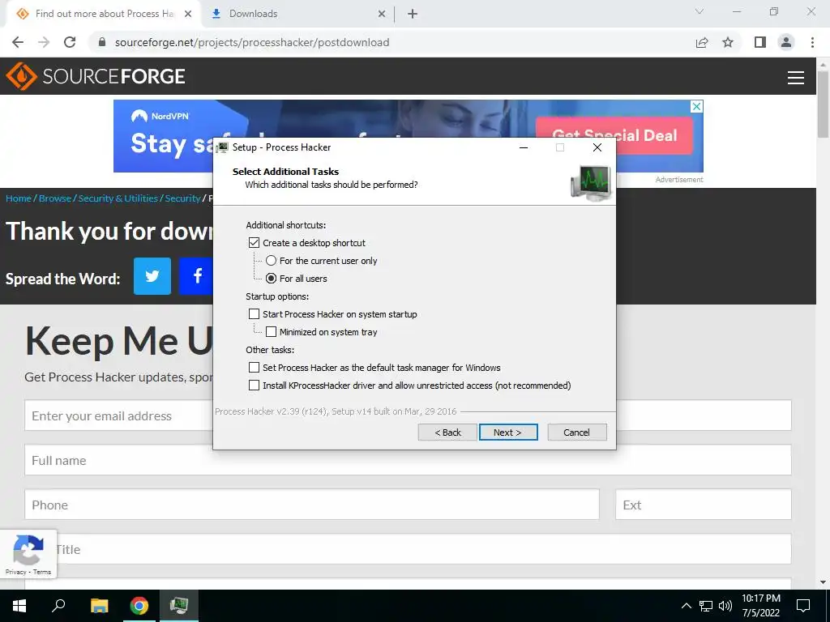Open the Home breadcrumb link

[19, 198]
